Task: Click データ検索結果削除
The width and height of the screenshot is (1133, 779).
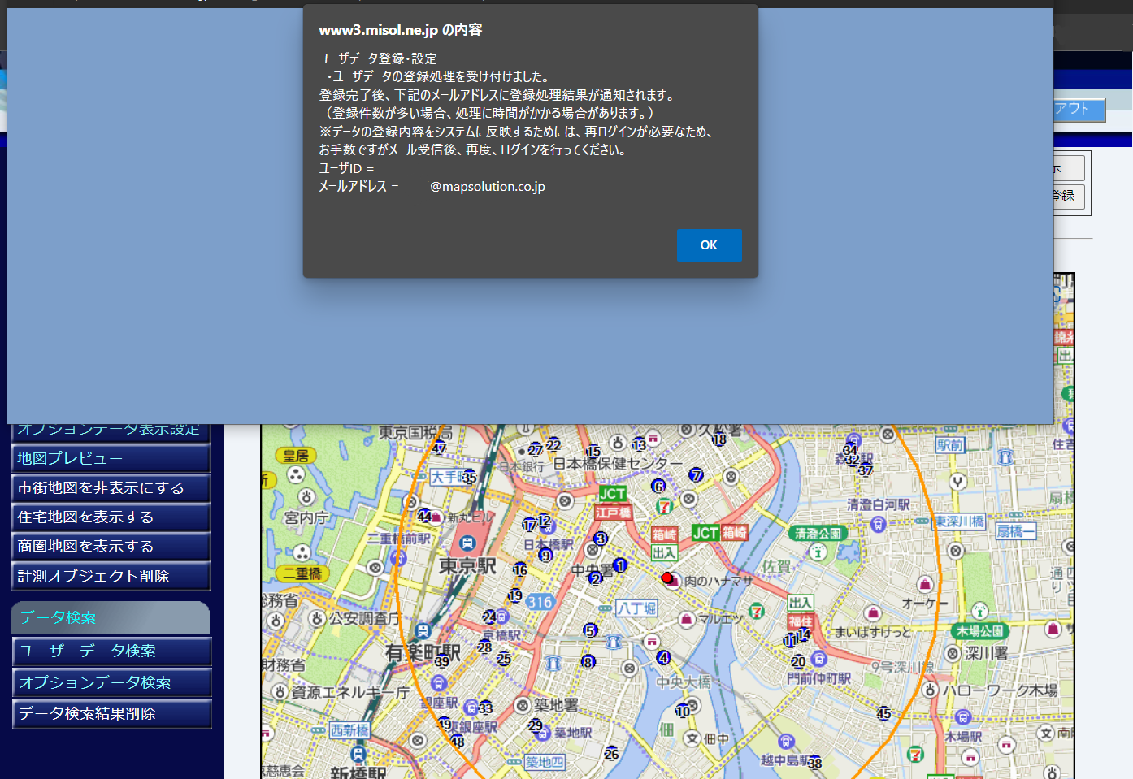Action: coord(111,713)
